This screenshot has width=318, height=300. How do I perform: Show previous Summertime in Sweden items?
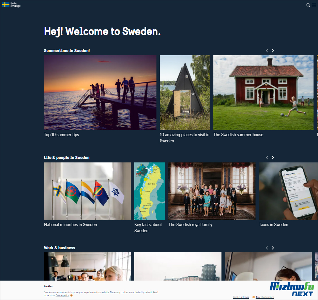click(267, 51)
